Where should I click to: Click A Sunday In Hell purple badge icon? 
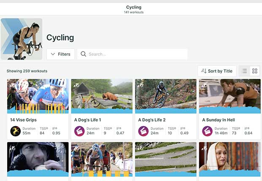click(x=207, y=131)
